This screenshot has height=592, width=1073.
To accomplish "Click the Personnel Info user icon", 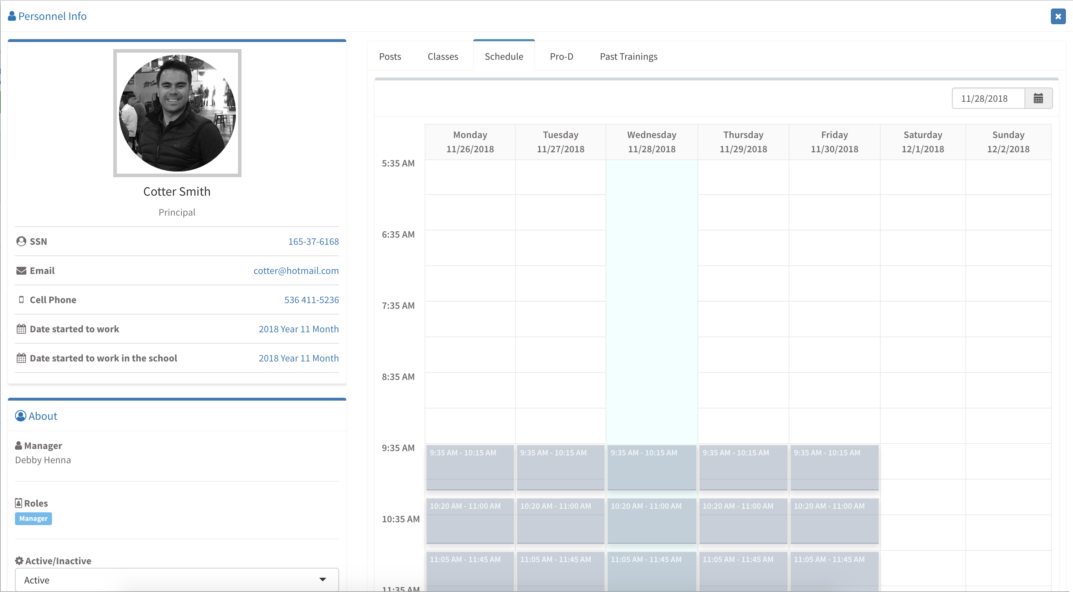I will 12,16.
